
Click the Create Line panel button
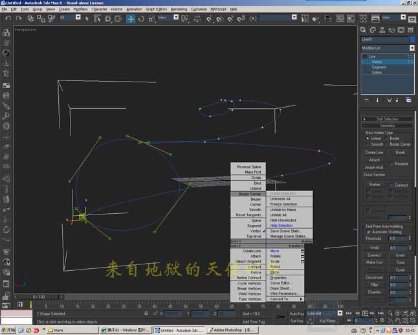coord(374,152)
